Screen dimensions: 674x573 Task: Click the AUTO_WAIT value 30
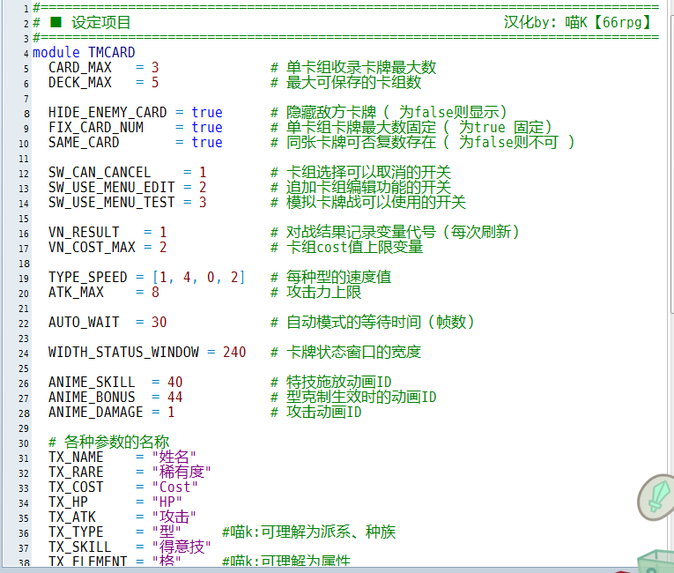tap(159, 323)
